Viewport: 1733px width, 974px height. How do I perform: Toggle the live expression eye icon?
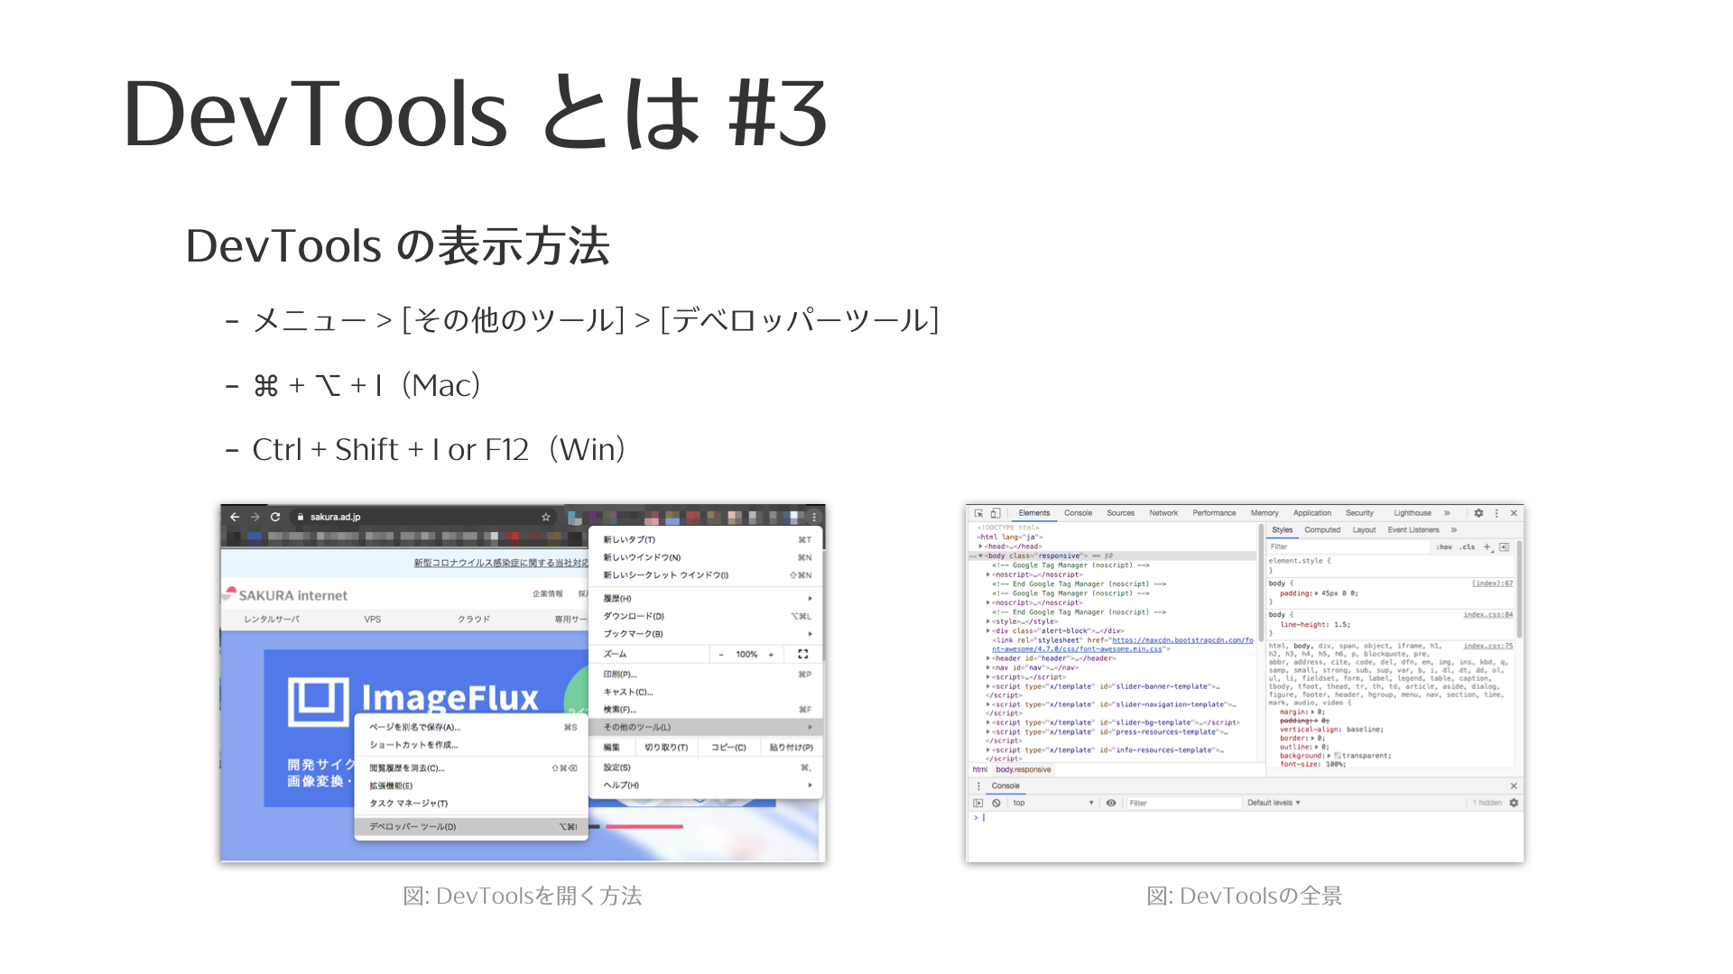tap(1111, 803)
